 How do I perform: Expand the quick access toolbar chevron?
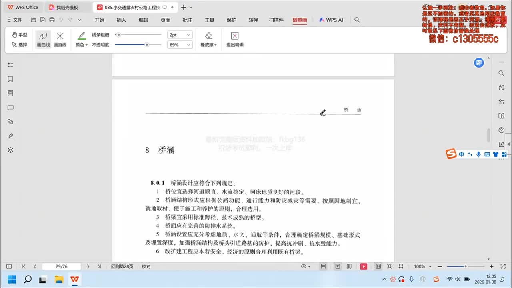(x=80, y=20)
